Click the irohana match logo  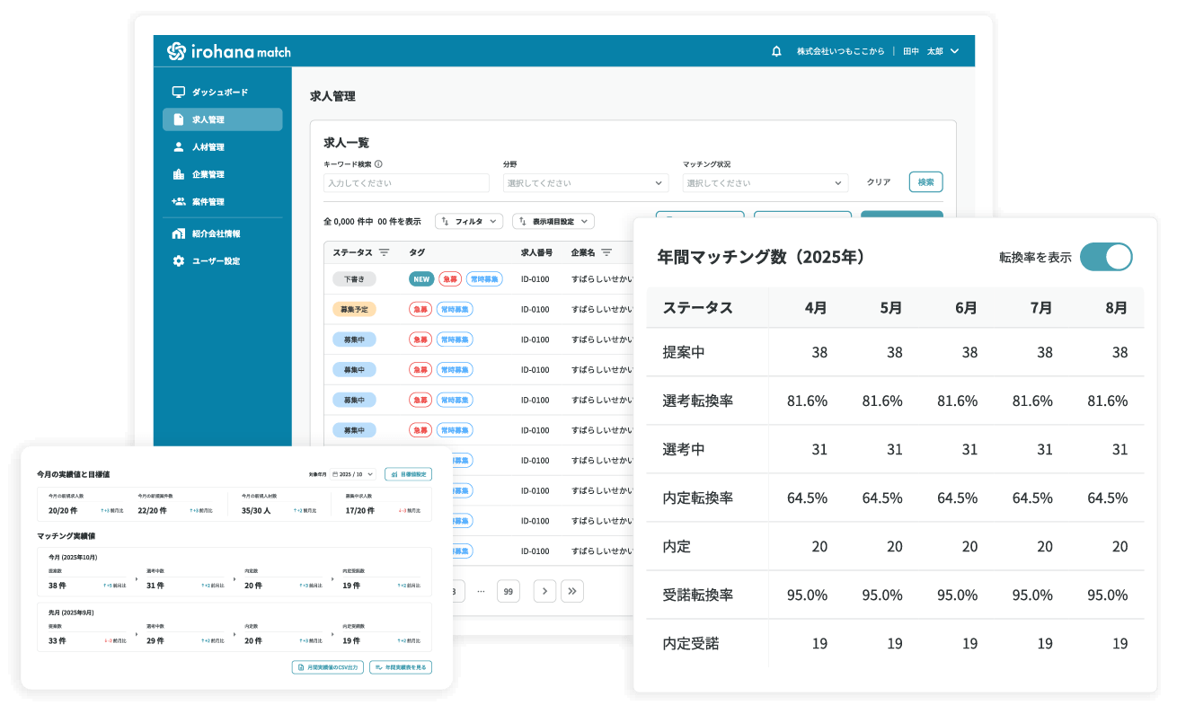[229, 52]
